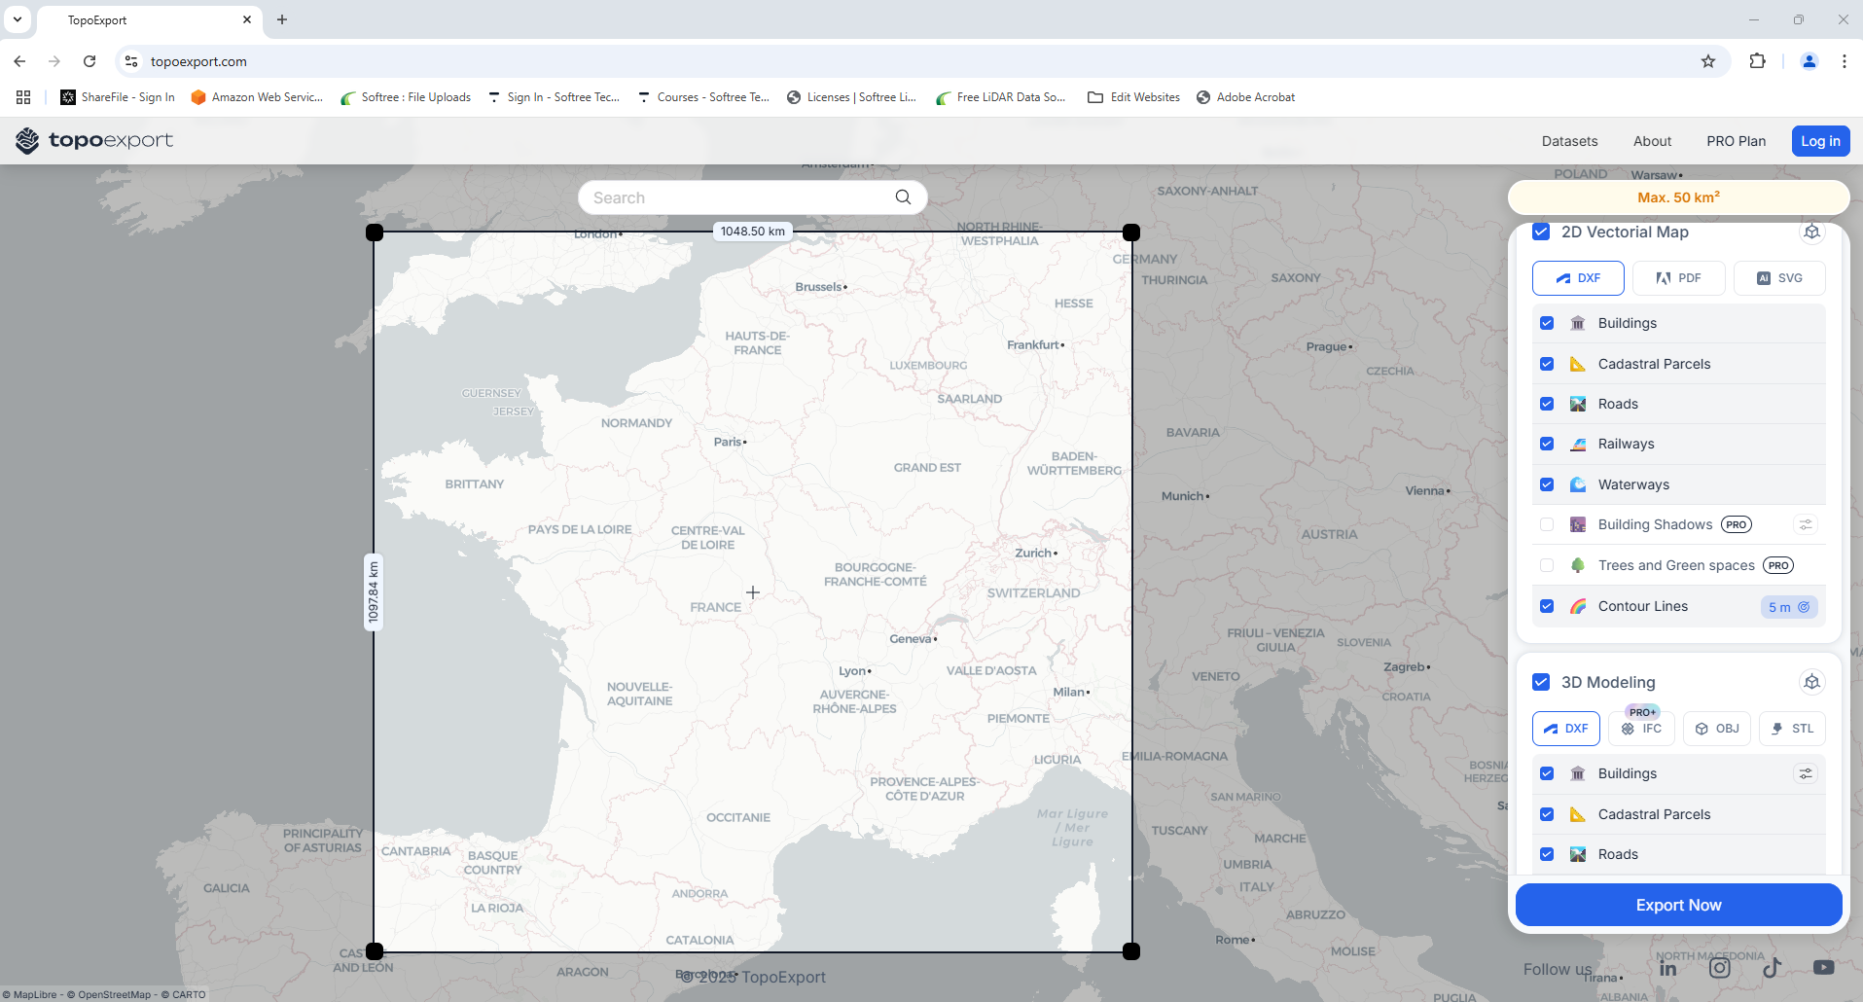
Task: Select IFC 3D format
Action: click(1642, 729)
